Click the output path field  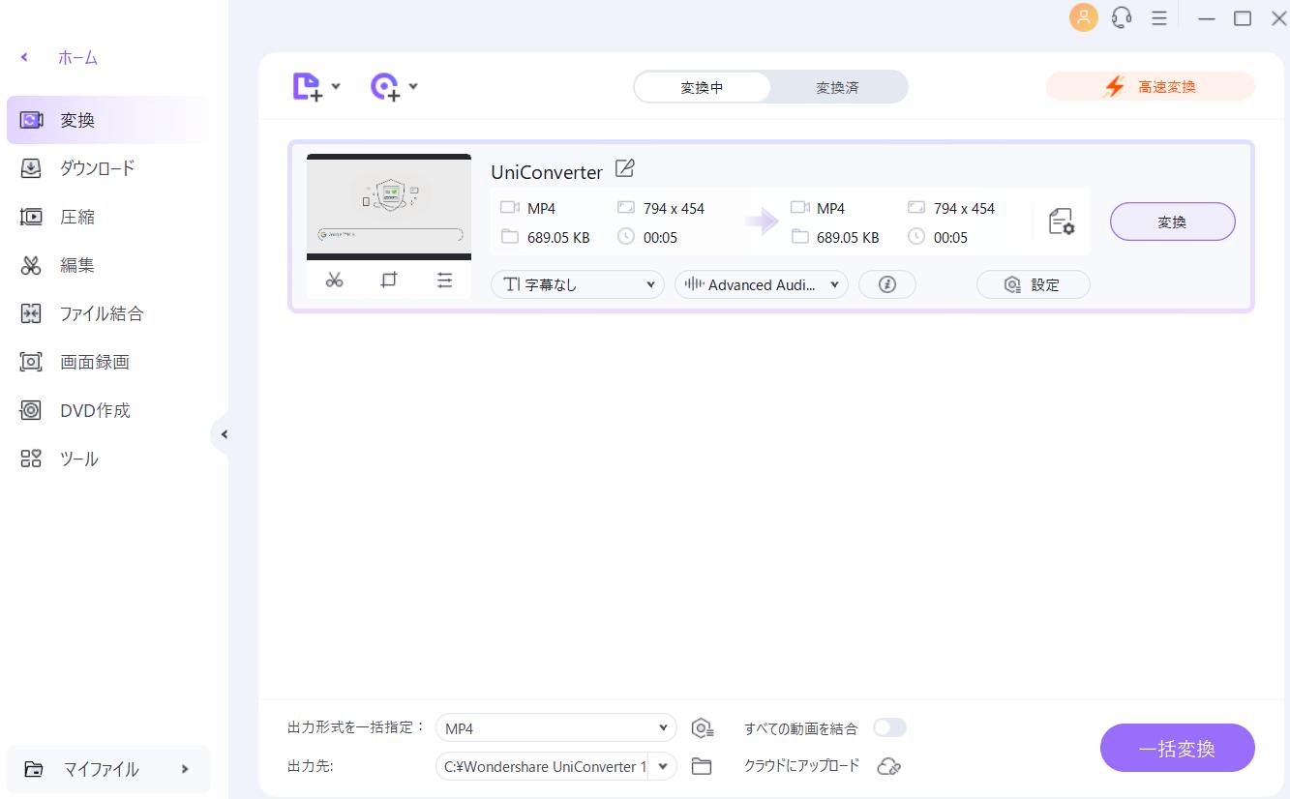(544, 766)
